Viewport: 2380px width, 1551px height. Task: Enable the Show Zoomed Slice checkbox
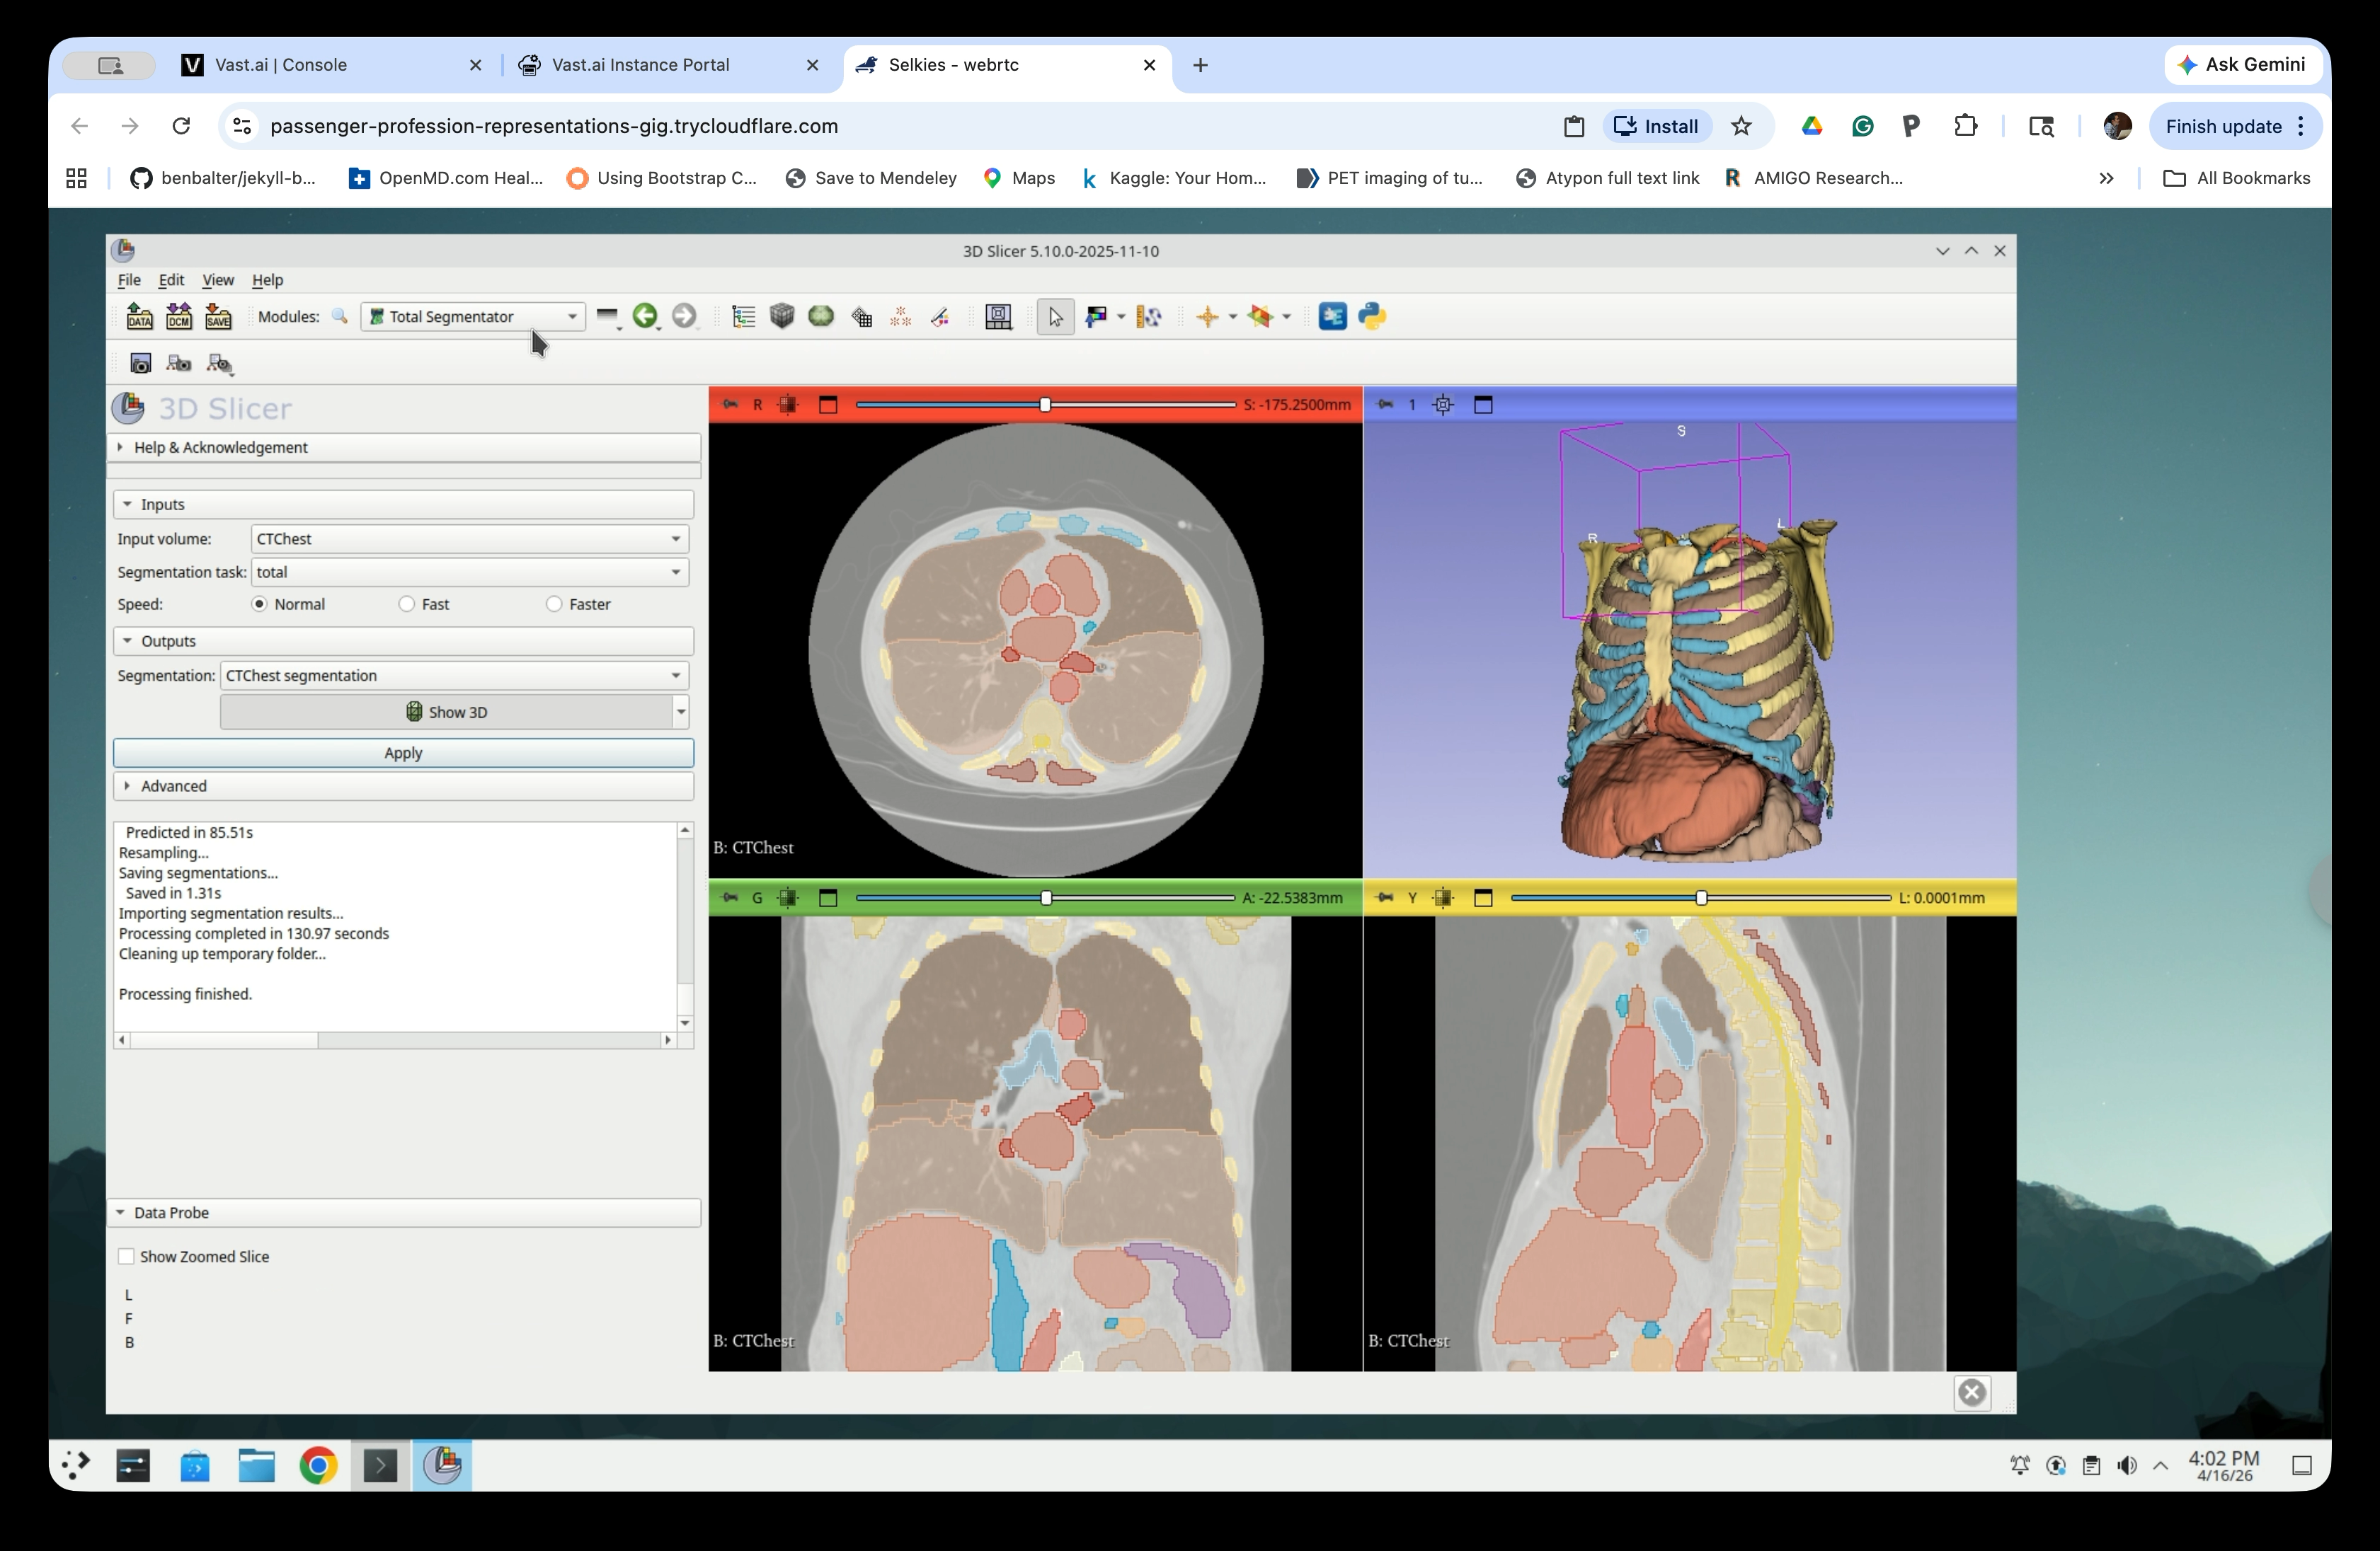coord(126,1256)
